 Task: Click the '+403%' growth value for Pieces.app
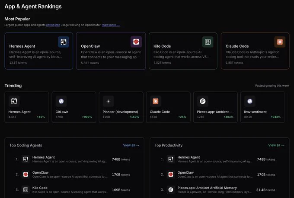[x=229, y=117]
